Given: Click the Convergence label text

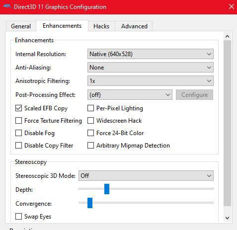Looking at the screenshot, I should click(x=33, y=204).
